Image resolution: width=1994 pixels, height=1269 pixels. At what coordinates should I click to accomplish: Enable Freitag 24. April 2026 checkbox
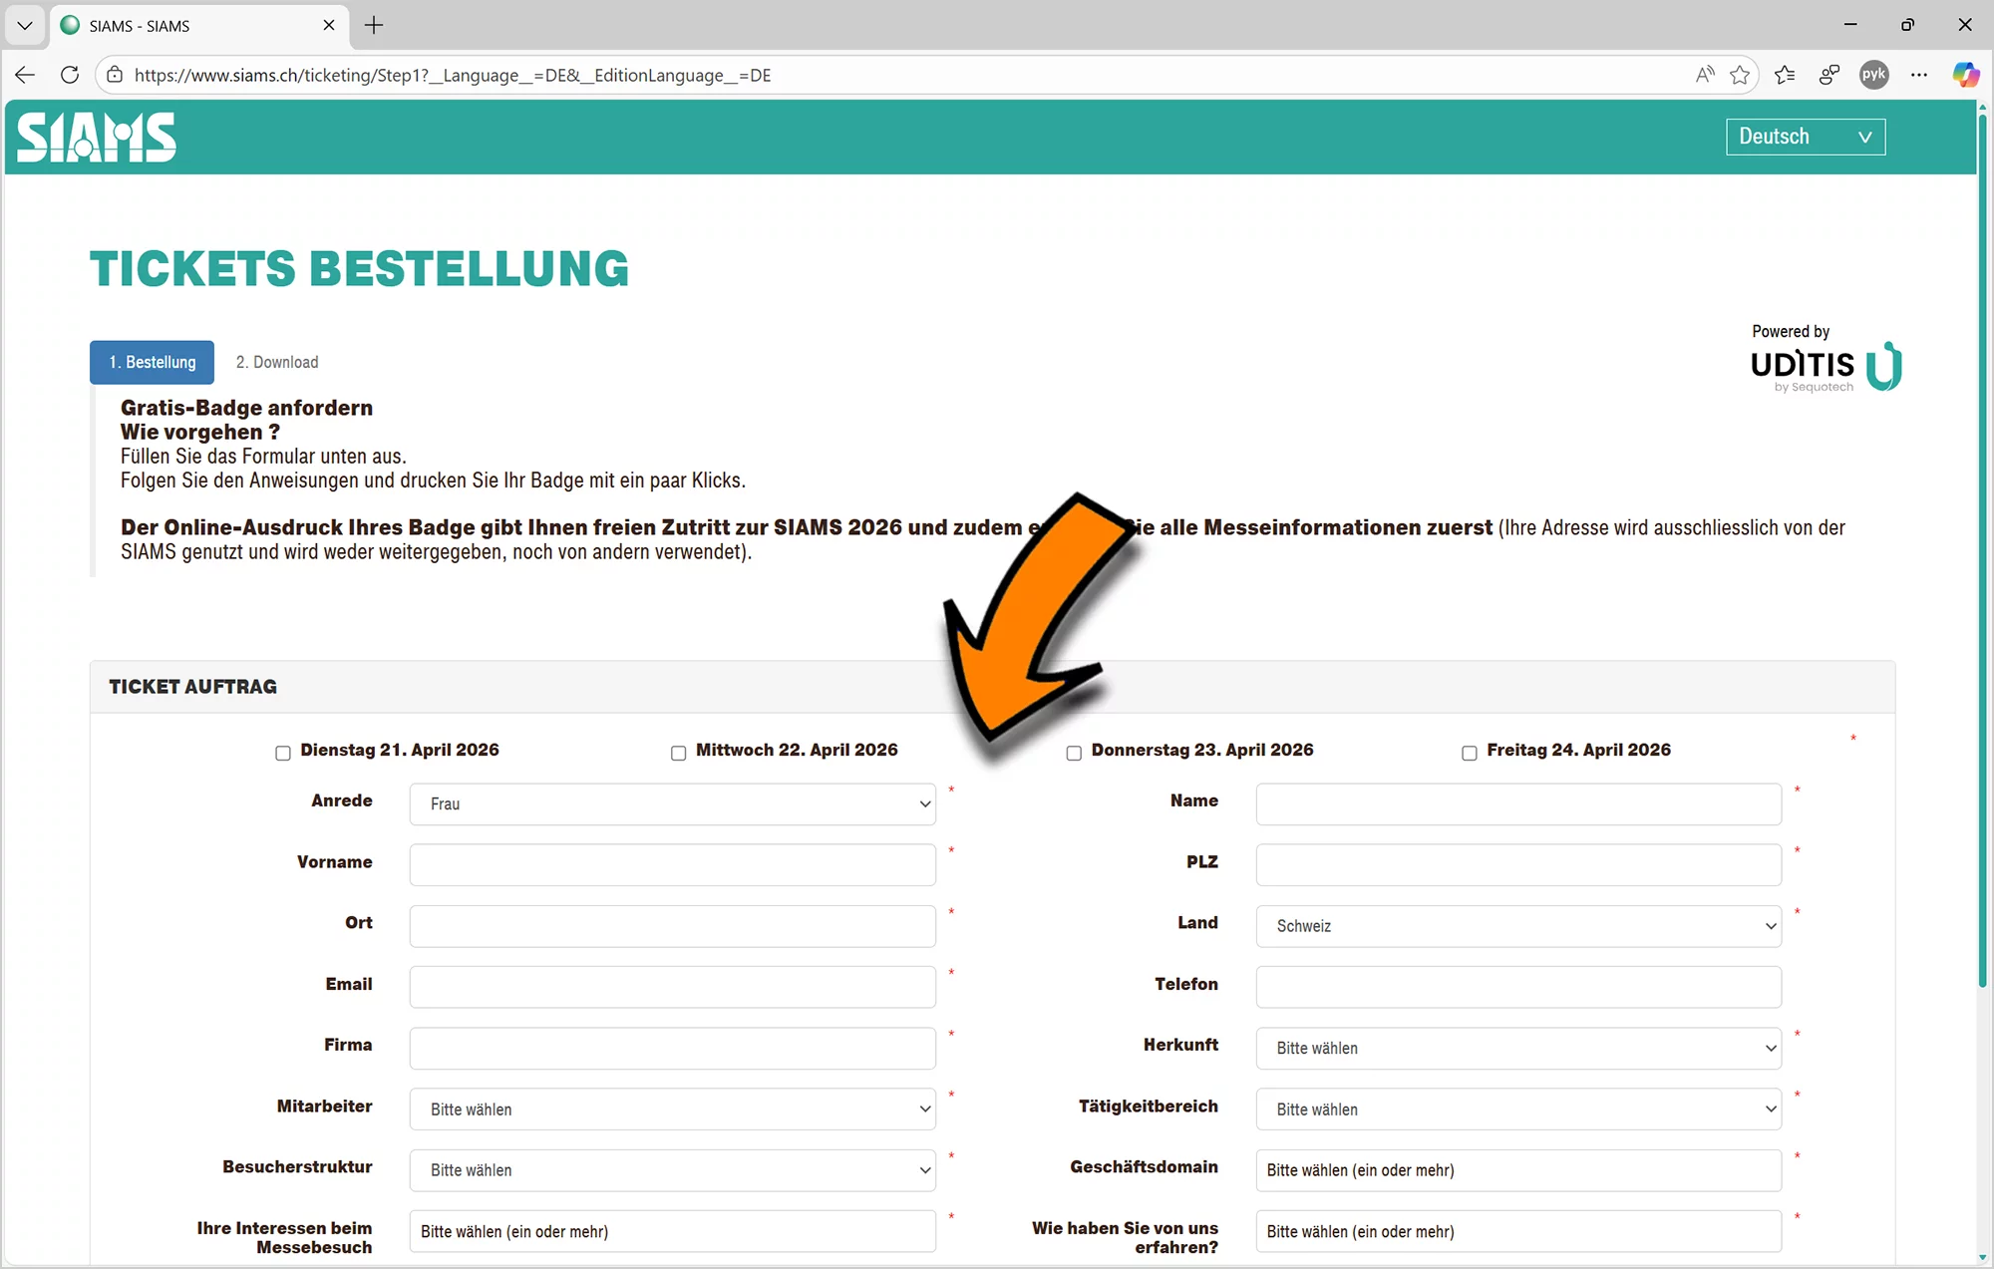(x=1470, y=753)
